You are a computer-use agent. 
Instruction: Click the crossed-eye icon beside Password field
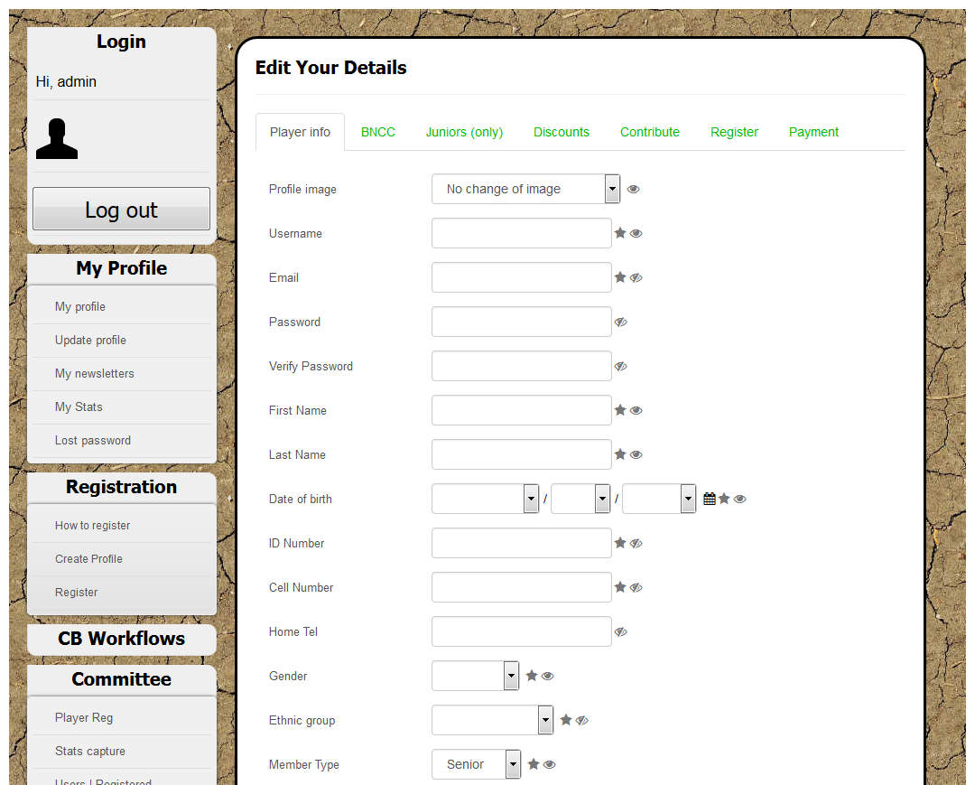pos(620,322)
